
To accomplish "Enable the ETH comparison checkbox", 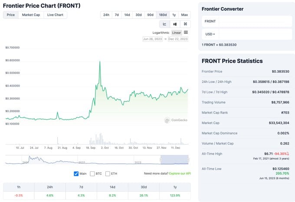I will [x=108, y=174].
